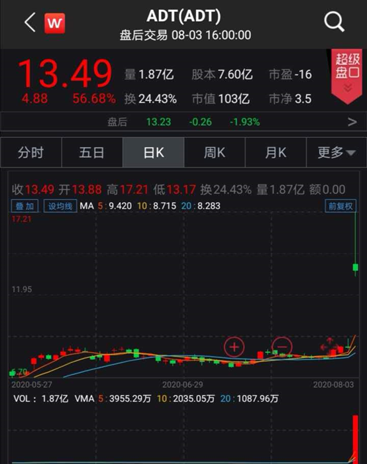Image resolution: width=367 pixels, height=464 pixels.
Task: Tap the 11.95 axis label
Action: click(22, 290)
